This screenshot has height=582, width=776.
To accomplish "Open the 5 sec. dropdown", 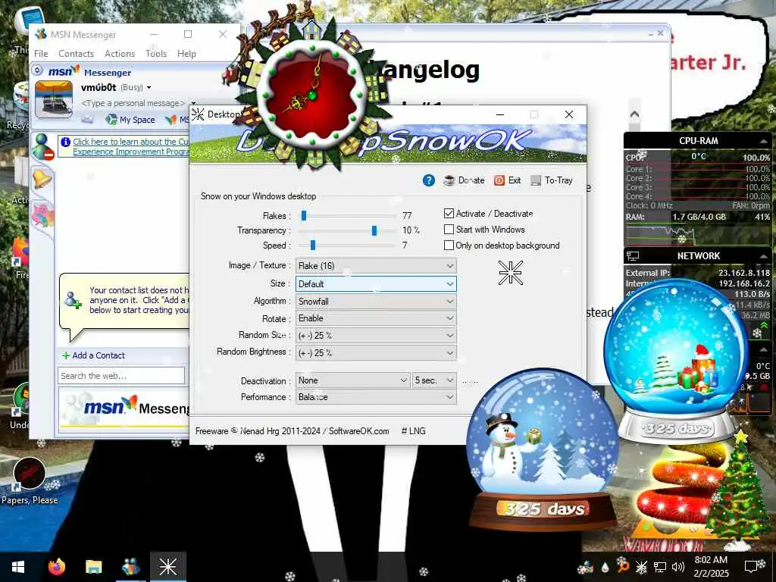I will 434,380.
